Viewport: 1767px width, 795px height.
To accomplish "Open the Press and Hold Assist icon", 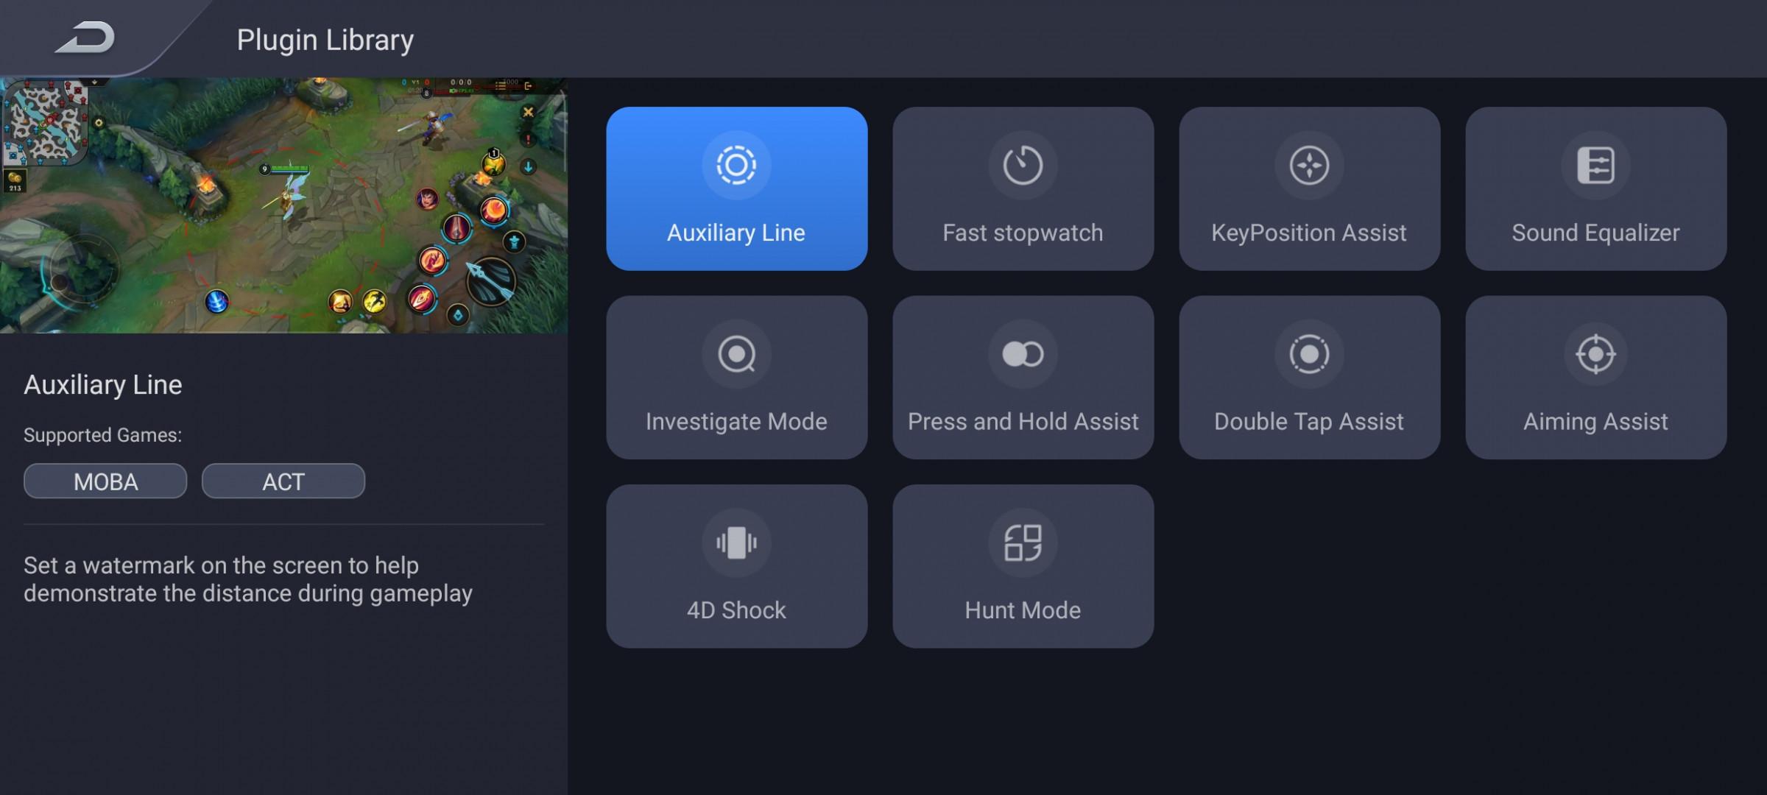I will click(x=1023, y=354).
